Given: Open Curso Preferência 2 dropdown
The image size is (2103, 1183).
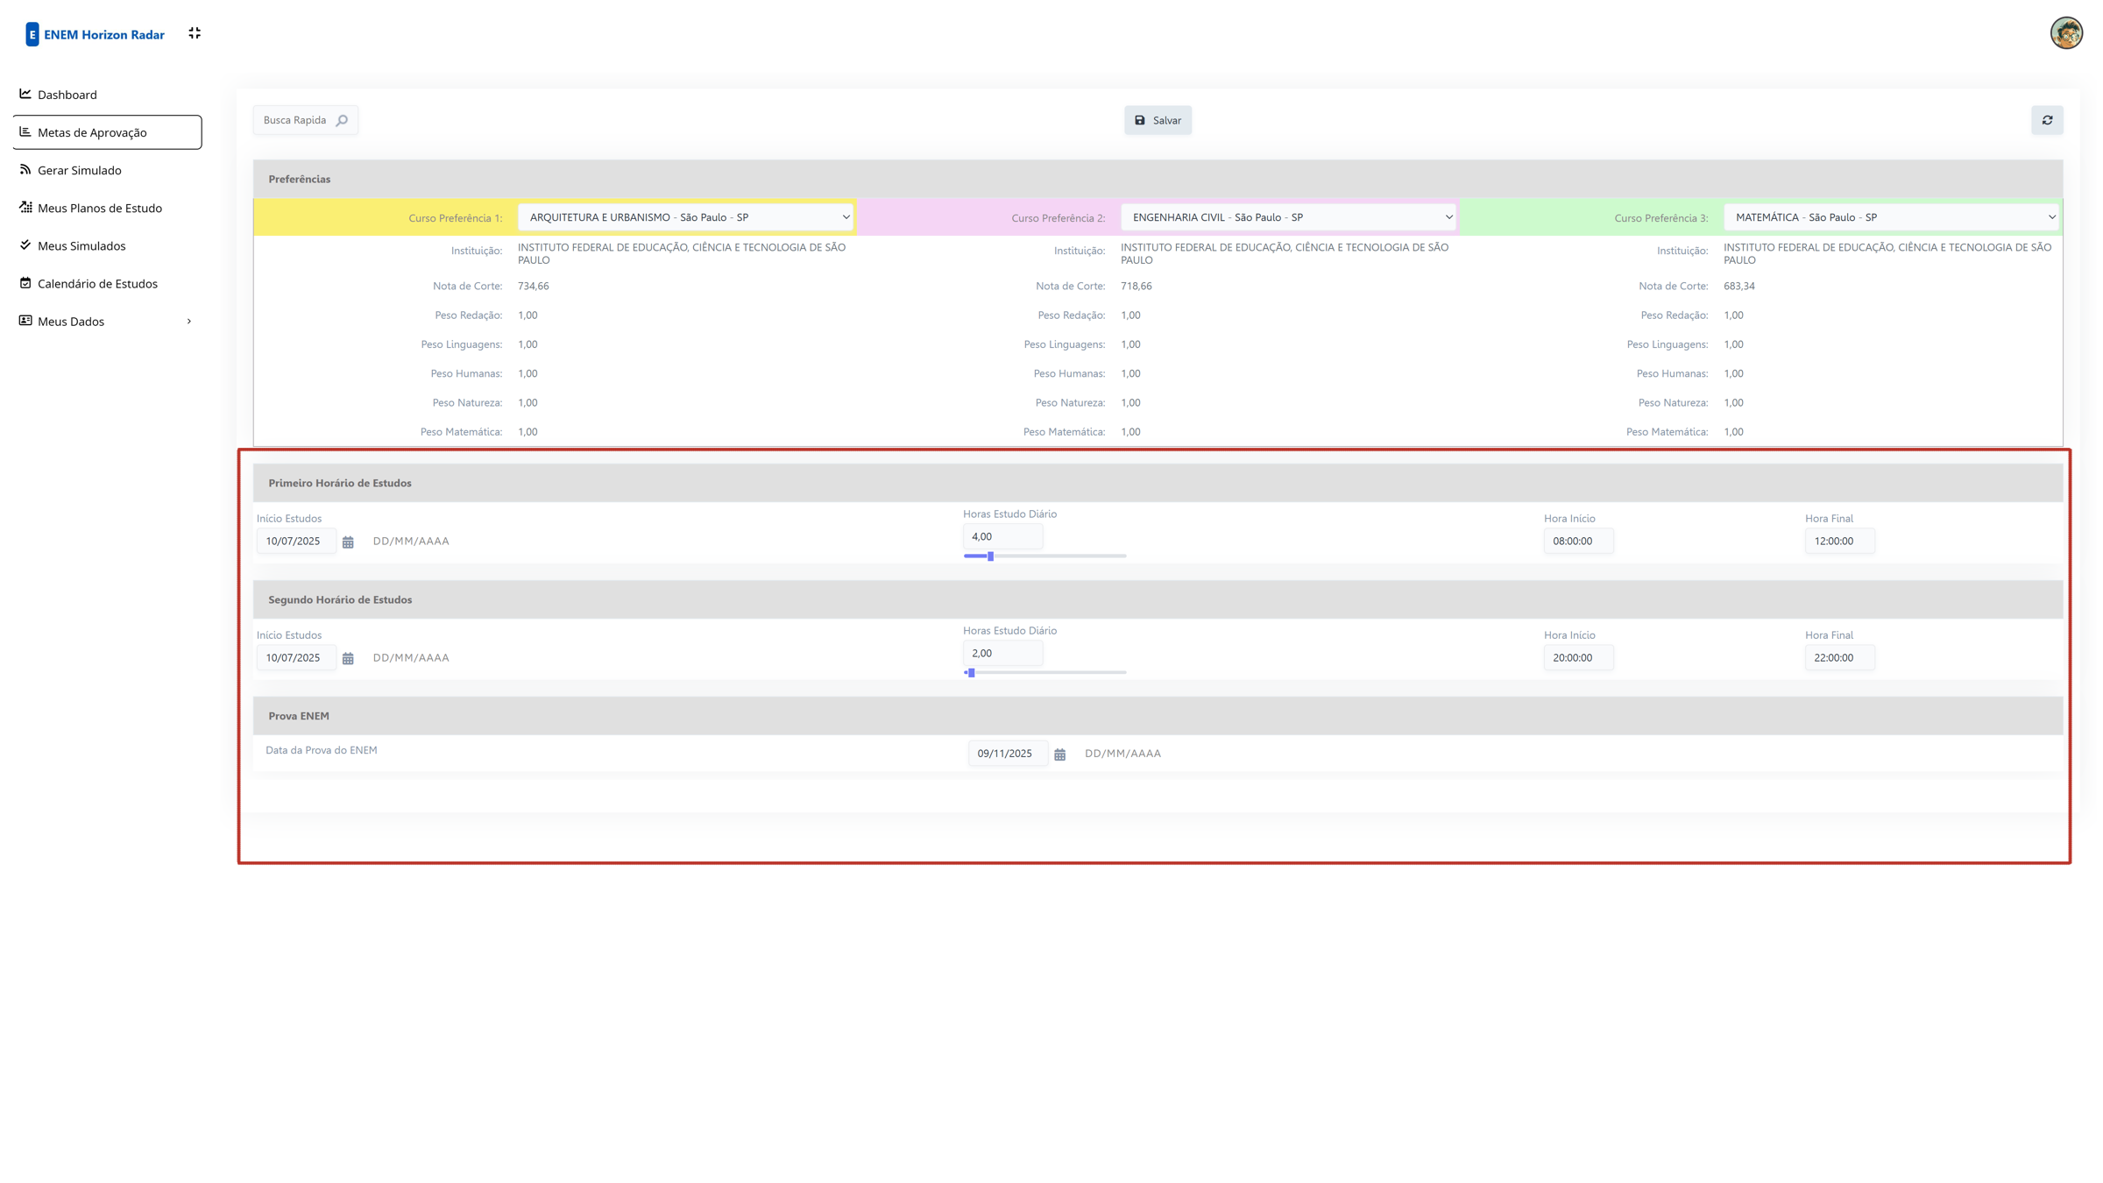Looking at the screenshot, I should click(1288, 217).
